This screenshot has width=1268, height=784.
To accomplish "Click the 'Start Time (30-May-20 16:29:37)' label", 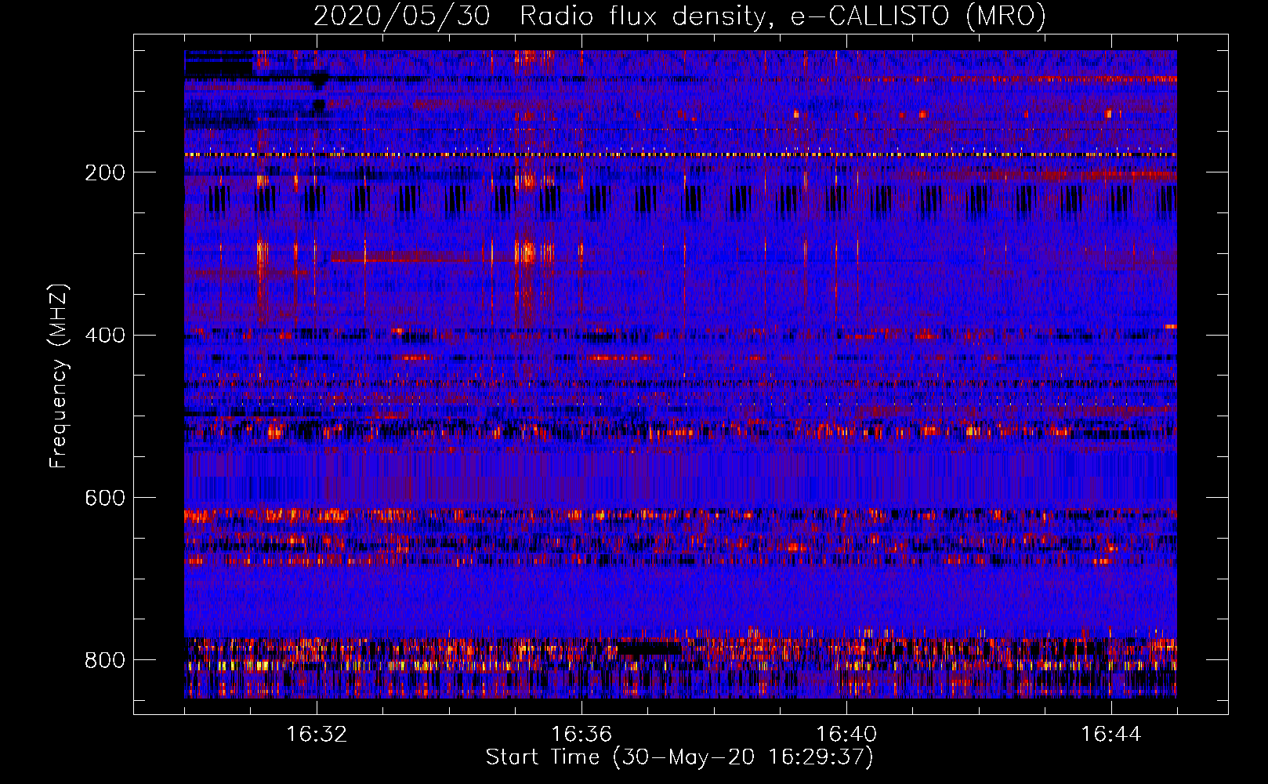I will coord(679,757).
